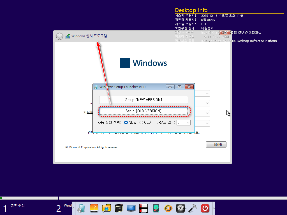Click the back arrow in Windows Setup window
The image size is (287, 215).
tap(59, 36)
